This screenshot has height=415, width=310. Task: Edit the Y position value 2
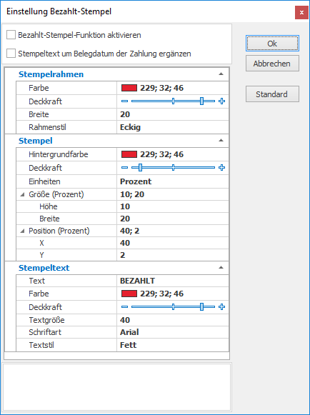pos(173,255)
